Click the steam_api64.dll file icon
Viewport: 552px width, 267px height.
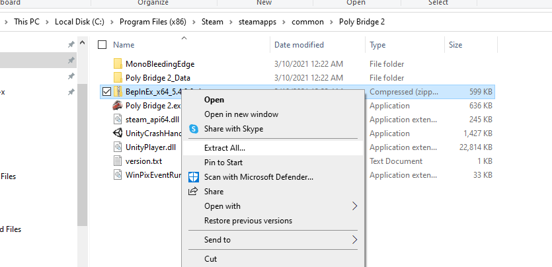tap(118, 120)
